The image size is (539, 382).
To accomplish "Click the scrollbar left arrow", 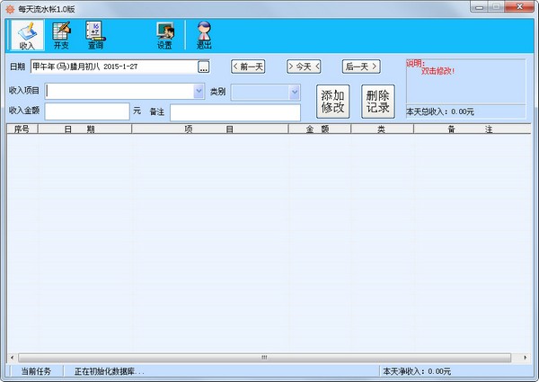I will coord(13,358).
